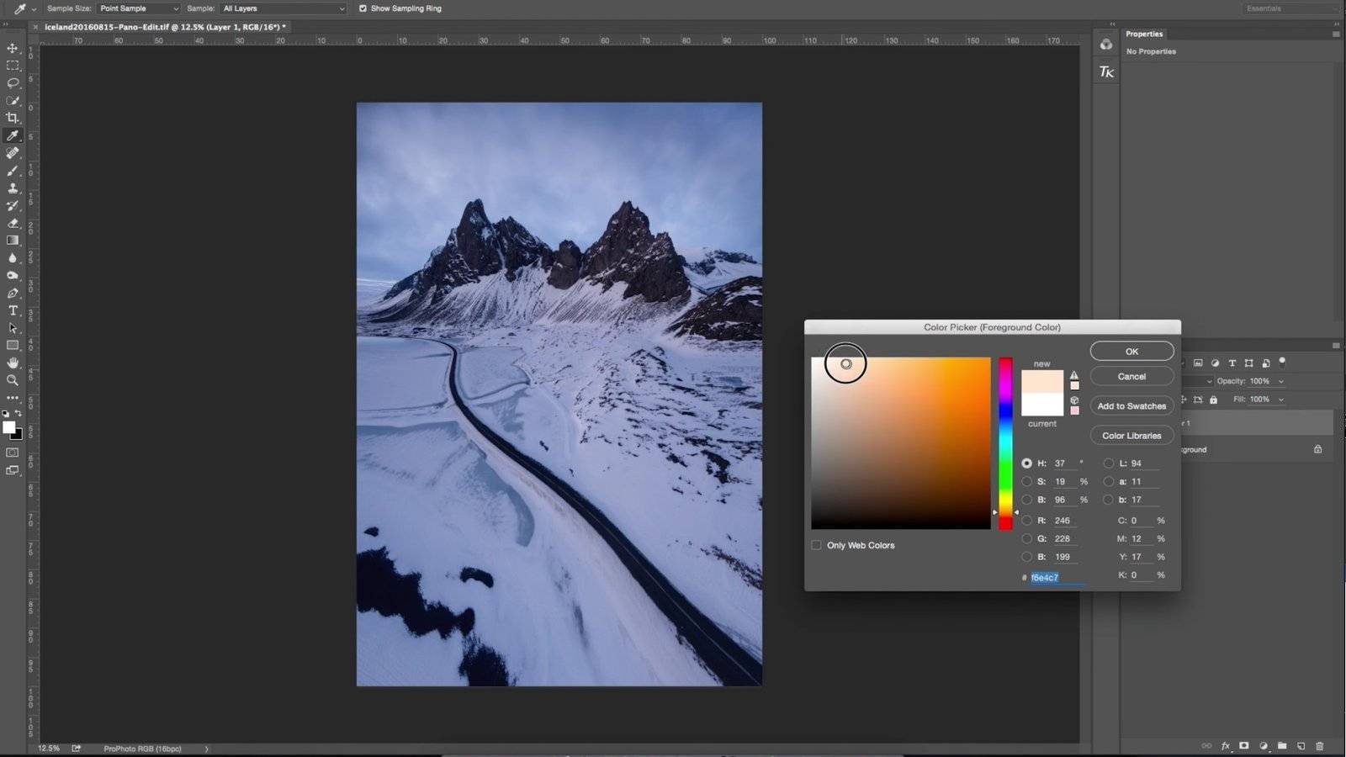This screenshot has width=1346, height=757.
Task: Enable the Only Web Colors checkbox
Action: pos(816,545)
